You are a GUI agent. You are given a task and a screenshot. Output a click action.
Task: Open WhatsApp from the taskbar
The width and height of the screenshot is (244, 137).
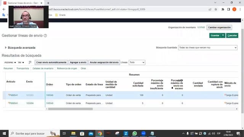point(135,134)
